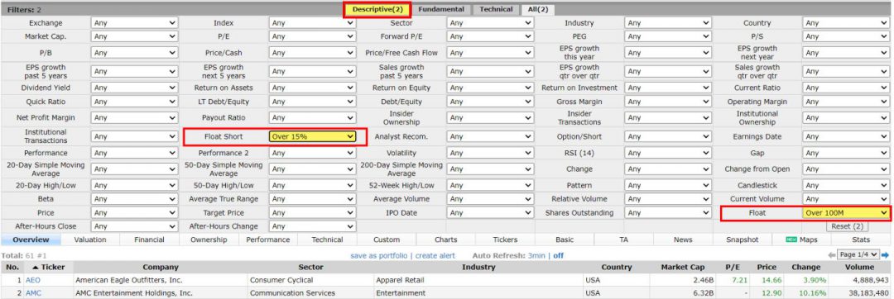Sort results by Market Cap column
Viewport: 894px width, 299px height.
pos(683,267)
